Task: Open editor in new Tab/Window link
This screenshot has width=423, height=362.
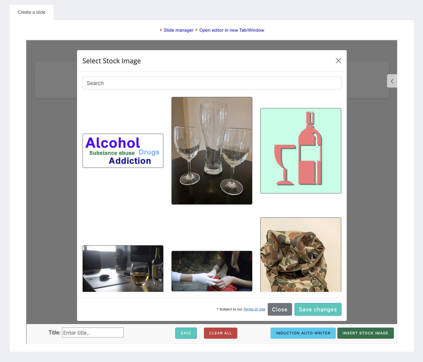Action: [x=232, y=30]
